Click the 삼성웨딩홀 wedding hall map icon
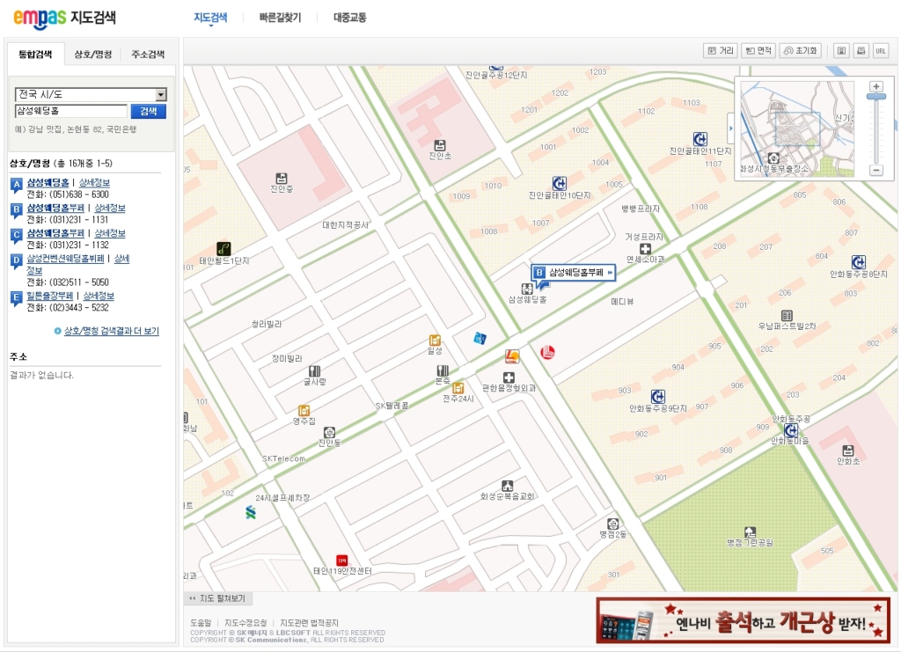 tap(527, 289)
